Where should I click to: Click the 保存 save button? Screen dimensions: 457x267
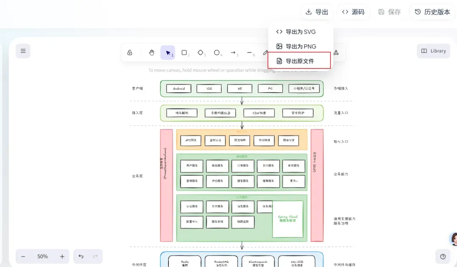point(389,12)
